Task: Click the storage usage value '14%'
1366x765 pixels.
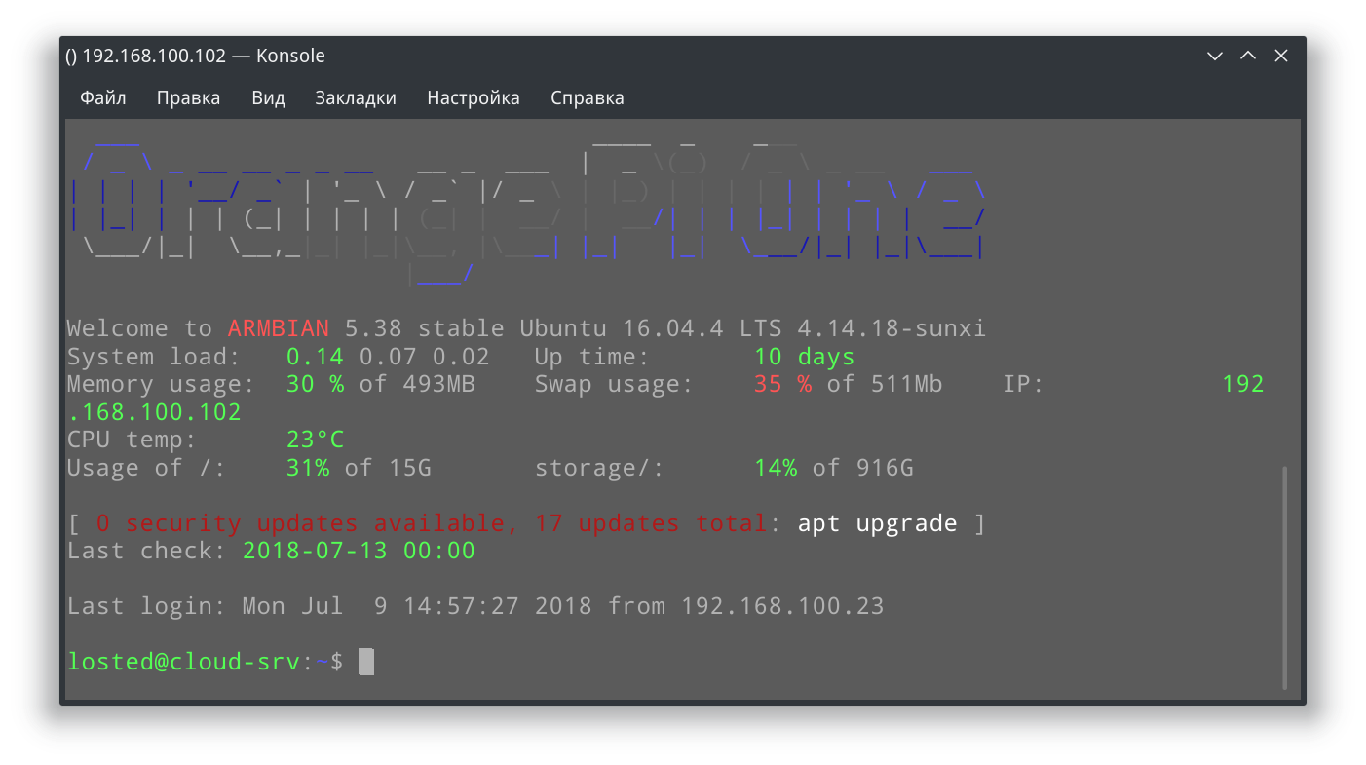Action: coord(776,468)
